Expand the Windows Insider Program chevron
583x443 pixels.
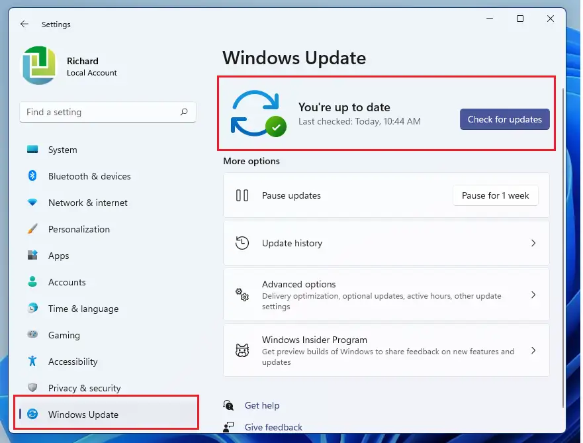(x=533, y=350)
